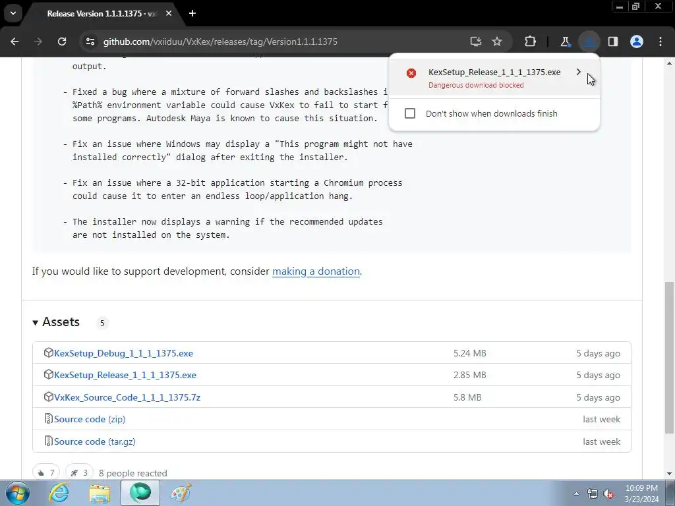The width and height of the screenshot is (675, 506).
Task: View site information icon in address bar
Action: [90, 42]
